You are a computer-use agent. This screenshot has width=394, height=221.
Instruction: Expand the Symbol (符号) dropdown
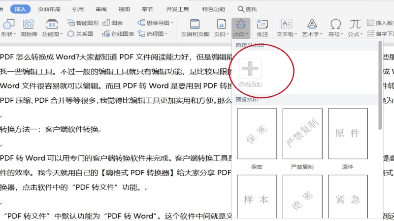pos(335,34)
